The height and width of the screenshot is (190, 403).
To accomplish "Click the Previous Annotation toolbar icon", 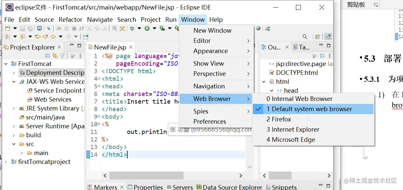I will (22, 37).
